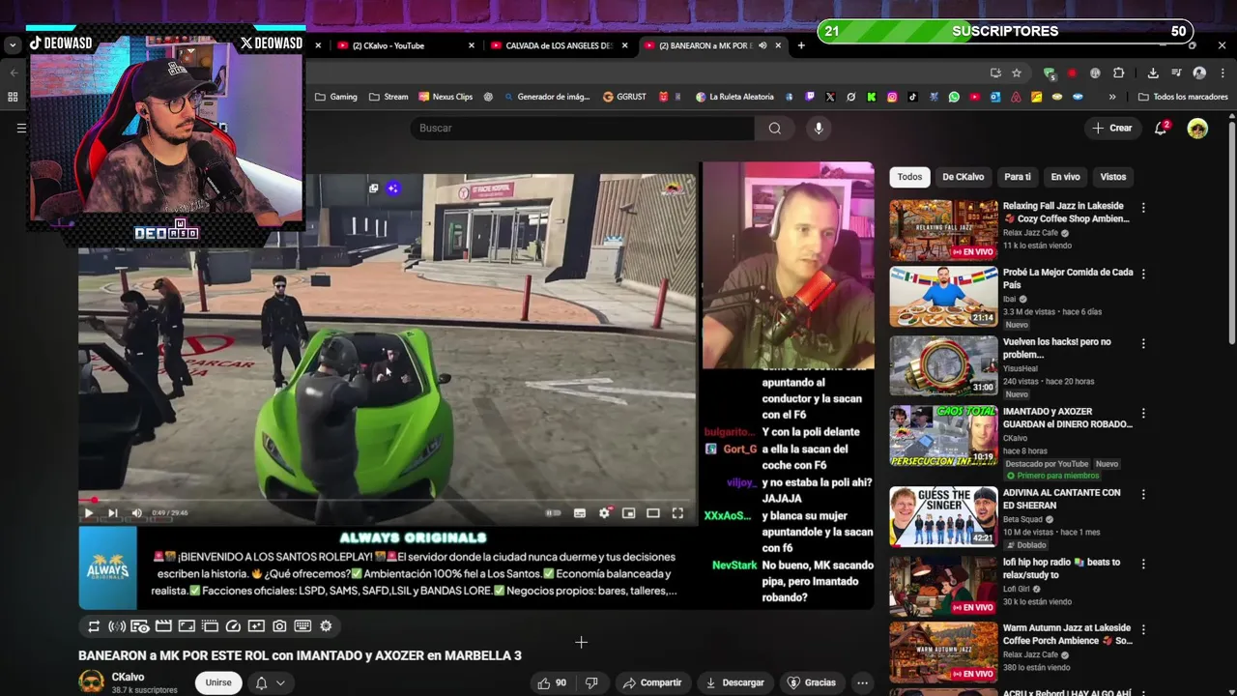
Task: Open Chrome downloads icon
Action: [1153, 72]
